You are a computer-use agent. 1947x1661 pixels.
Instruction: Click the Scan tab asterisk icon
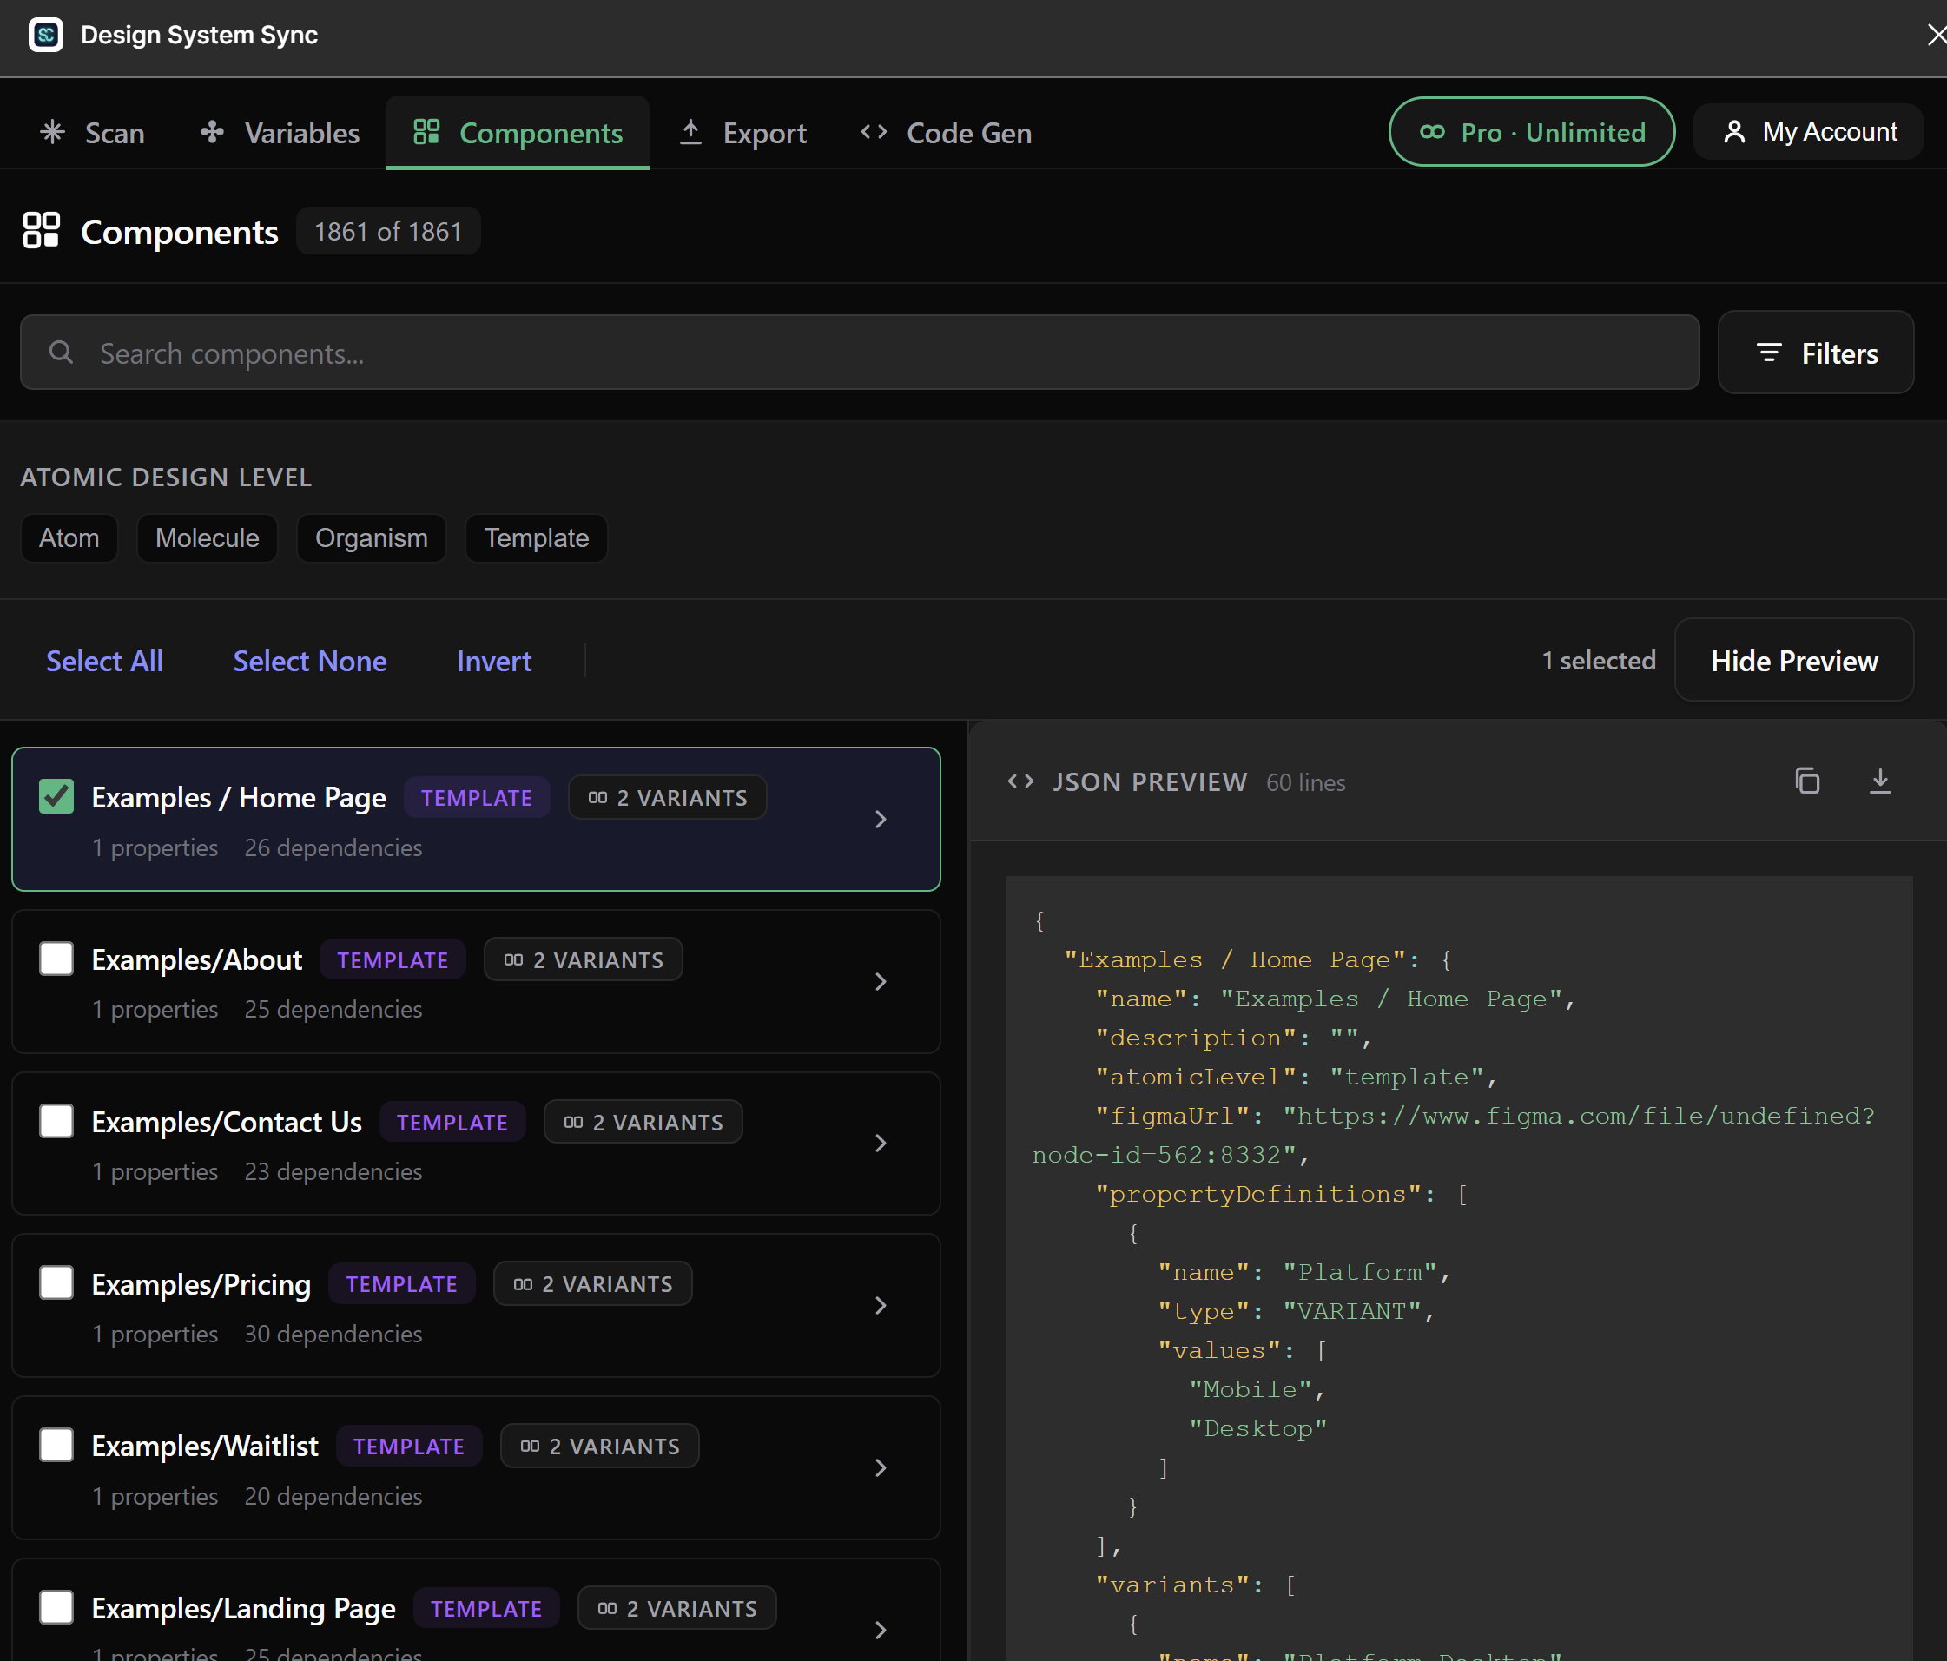(53, 133)
